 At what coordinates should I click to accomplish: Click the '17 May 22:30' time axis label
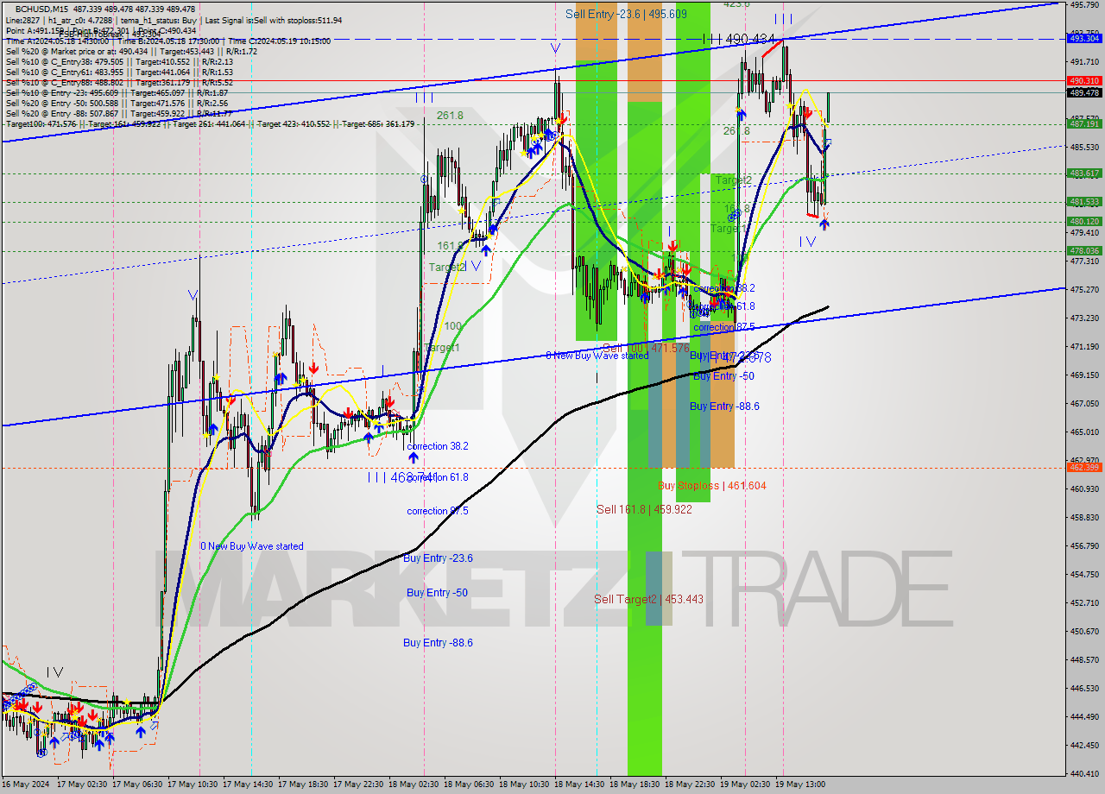coord(360,785)
